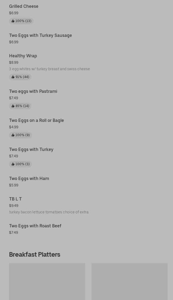Open the Healthy Wrap item

(x=23, y=56)
